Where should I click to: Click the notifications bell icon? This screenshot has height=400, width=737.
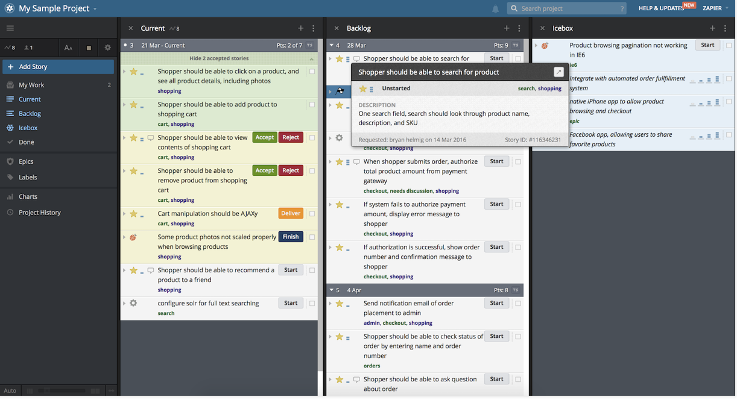tap(495, 8)
